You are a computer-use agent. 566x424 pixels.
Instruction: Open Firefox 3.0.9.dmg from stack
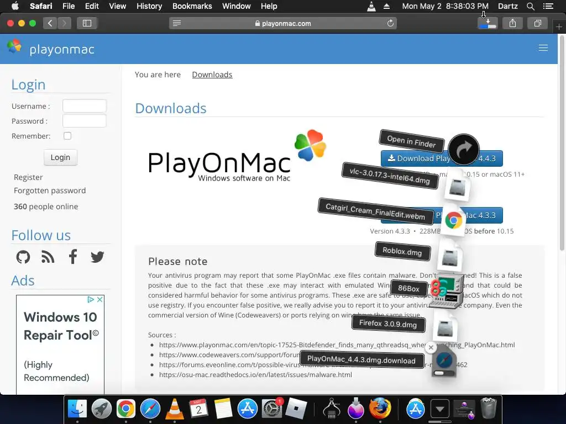(445, 327)
